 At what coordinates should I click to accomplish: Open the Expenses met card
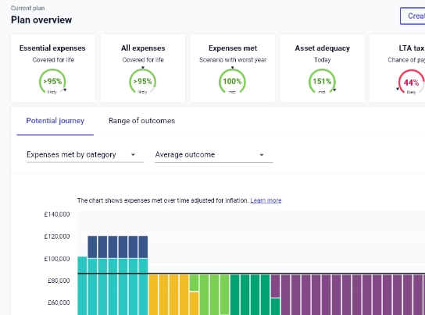pyautogui.click(x=233, y=68)
